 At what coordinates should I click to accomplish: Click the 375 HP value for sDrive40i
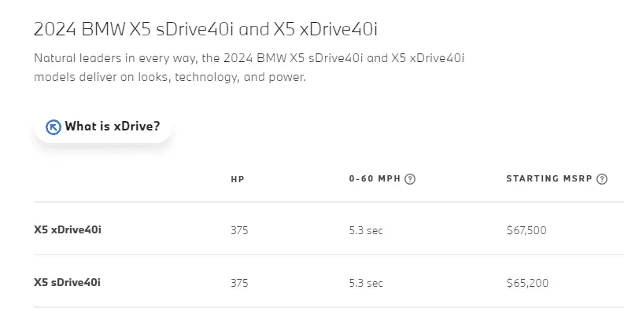point(239,283)
